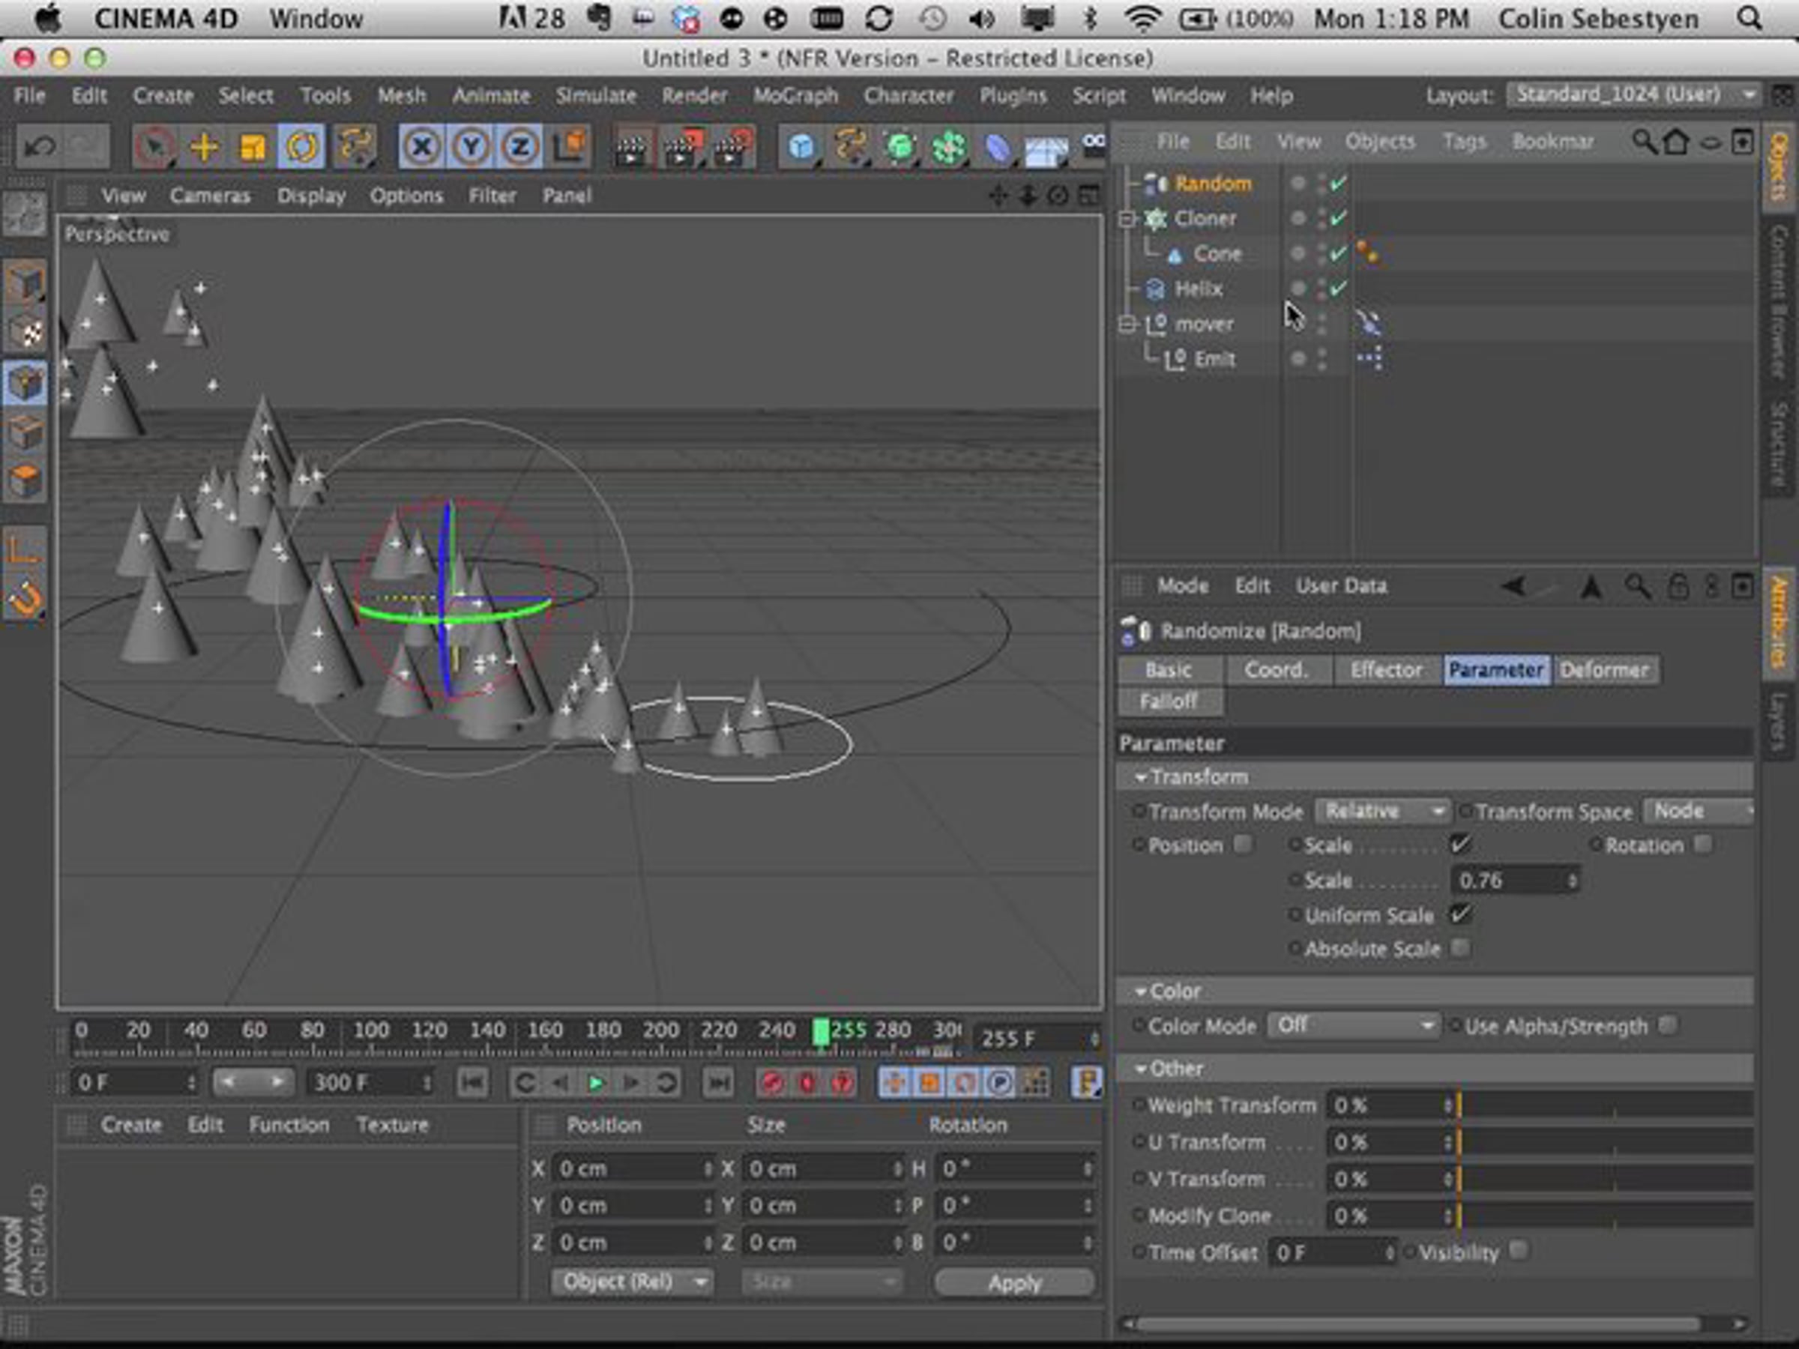Click the Object Manager home icon
The width and height of the screenshot is (1799, 1349).
1675,142
